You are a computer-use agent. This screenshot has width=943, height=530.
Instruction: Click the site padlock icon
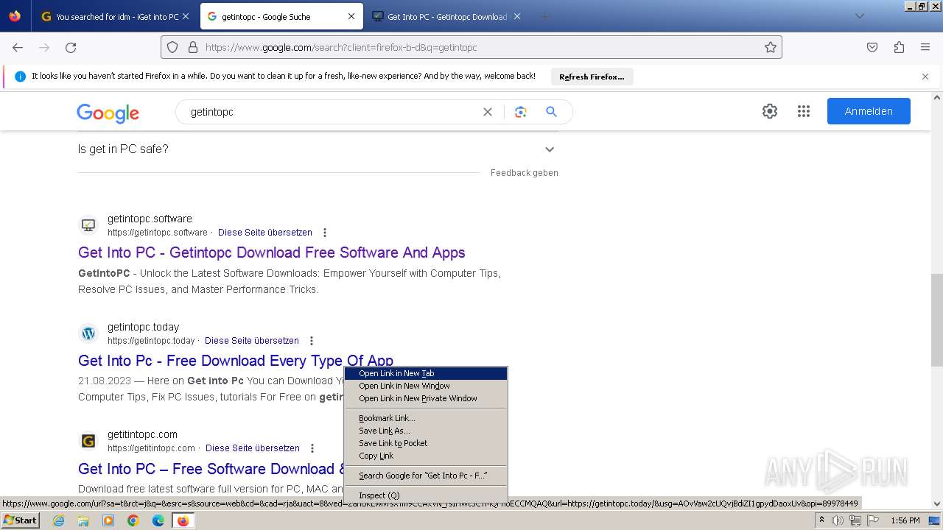click(193, 47)
